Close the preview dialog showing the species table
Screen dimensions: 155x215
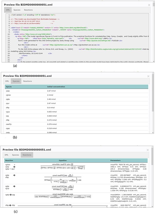[x=148, y=76]
